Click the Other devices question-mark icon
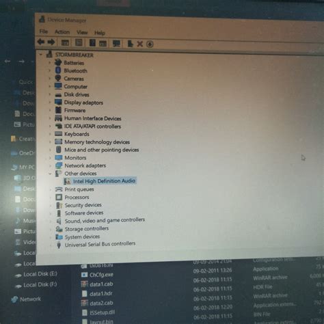 (59, 174)
